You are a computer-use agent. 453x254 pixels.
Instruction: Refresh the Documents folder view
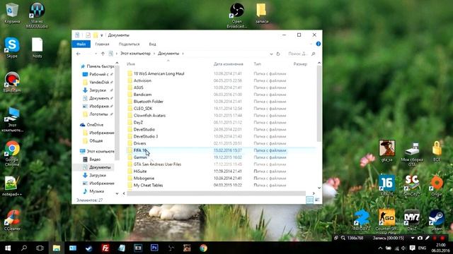coord(278,54)
